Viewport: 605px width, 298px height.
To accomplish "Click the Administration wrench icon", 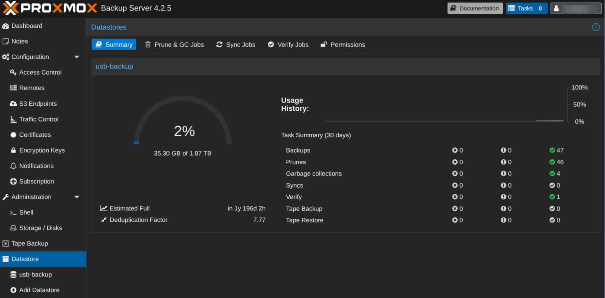I will click(6, 197).
